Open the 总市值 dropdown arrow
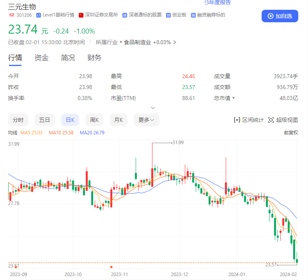Image resolution: width=308 pixels, height=280 pixels. 234,98
